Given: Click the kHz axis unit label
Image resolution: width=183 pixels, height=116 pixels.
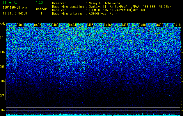Looking at the screenshot, I should pos(3,23).
